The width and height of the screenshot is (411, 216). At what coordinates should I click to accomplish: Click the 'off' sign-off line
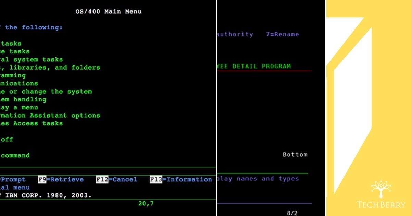pos(7,140)
